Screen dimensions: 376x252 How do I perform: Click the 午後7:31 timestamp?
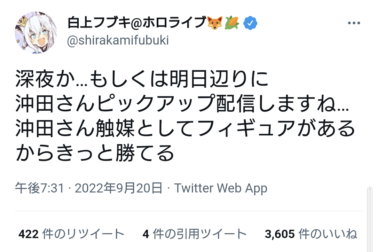coord(40,188)
